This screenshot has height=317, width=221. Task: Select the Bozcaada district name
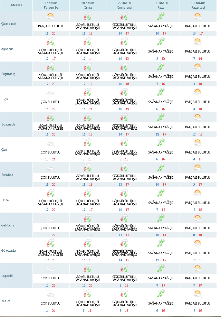(9, 124)
